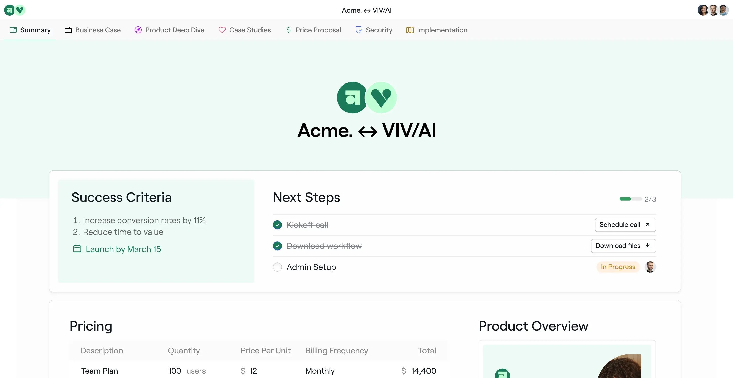This screenshot has height=378, width=733.
Task: Click the Schedule call button
Action: pyautogui.click(x=625, y=225)
